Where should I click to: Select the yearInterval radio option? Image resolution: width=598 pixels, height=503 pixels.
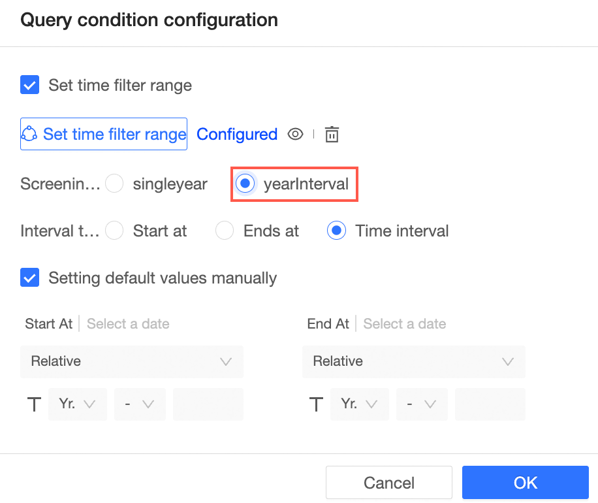pos(245,184)
